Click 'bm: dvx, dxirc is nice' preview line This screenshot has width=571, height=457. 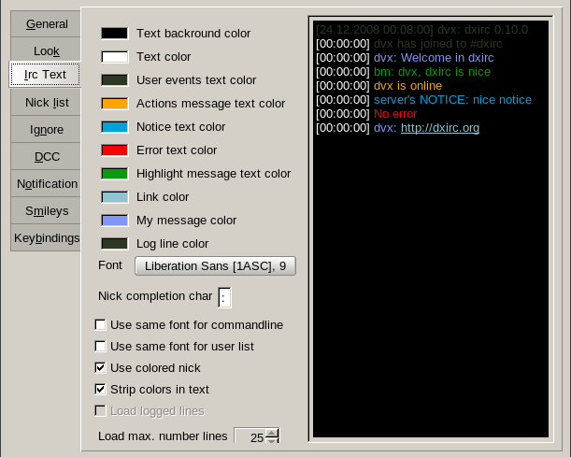tap(432, 72)
